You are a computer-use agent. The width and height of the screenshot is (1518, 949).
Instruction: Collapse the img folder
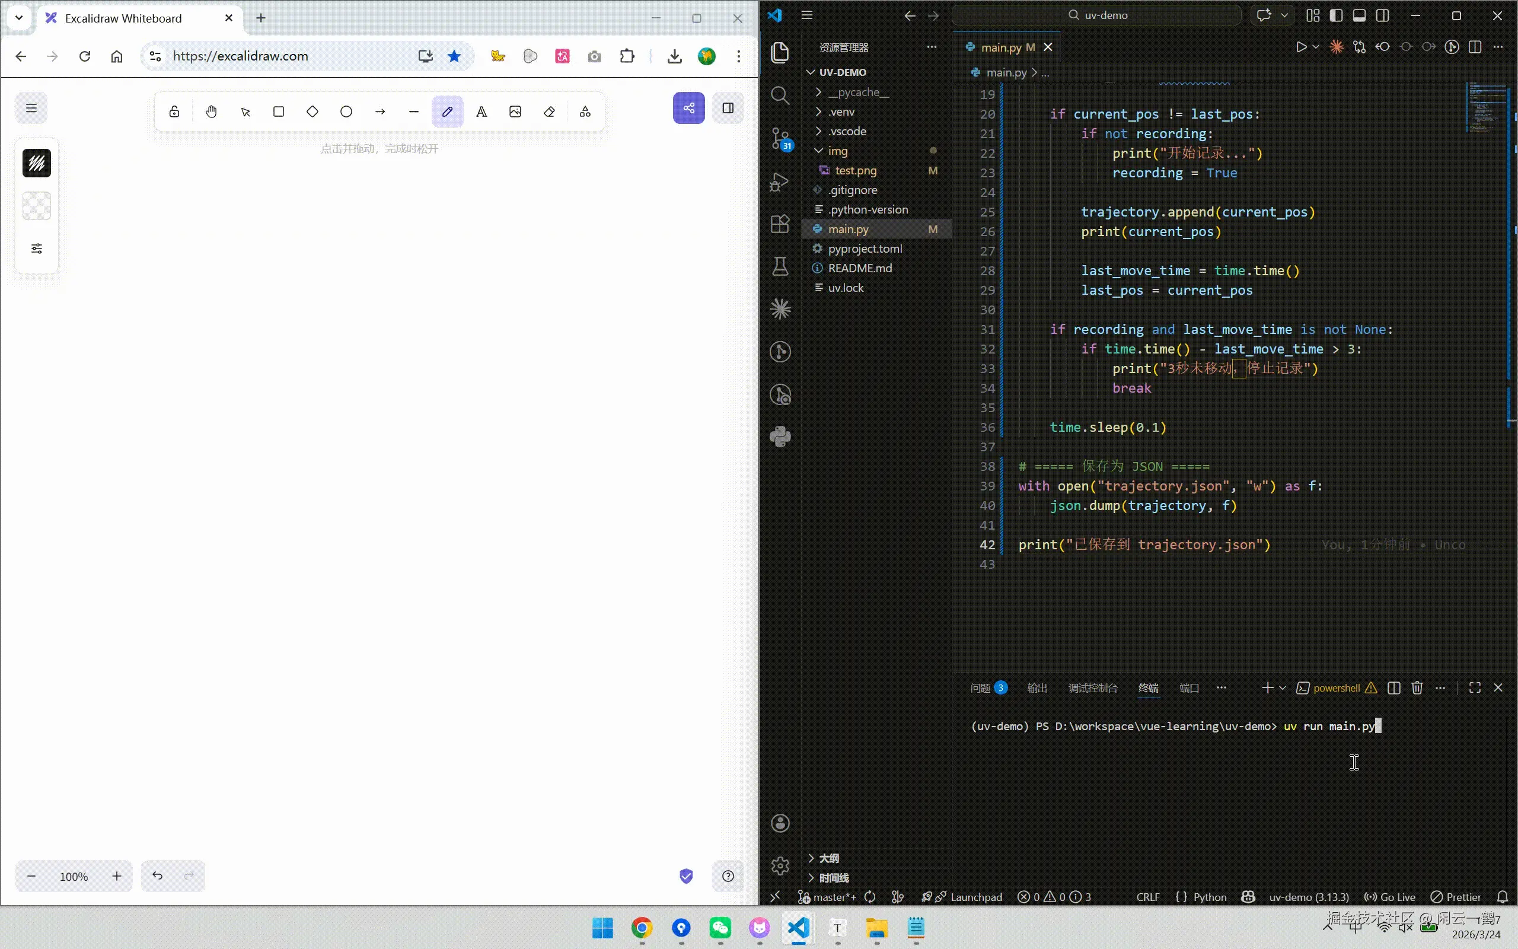coord(837,151)
